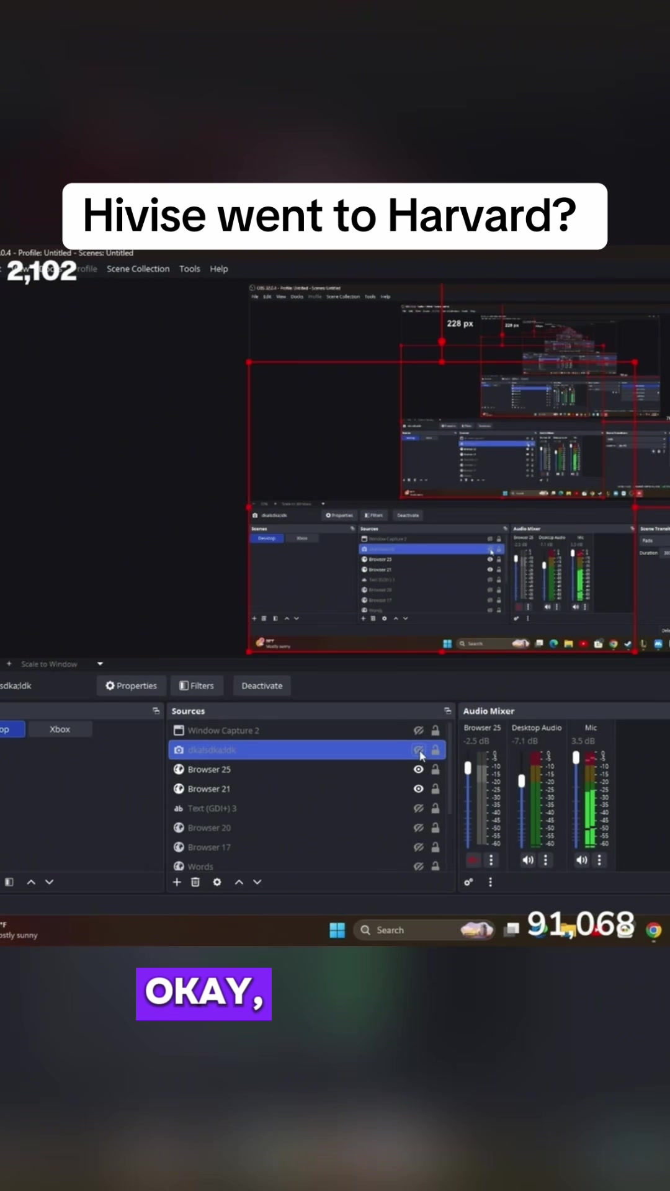This screenshot has width=670, height=1191.
Task: Open Browser 25 mixer three-dot menu
Action: click(x=491, y=860)
